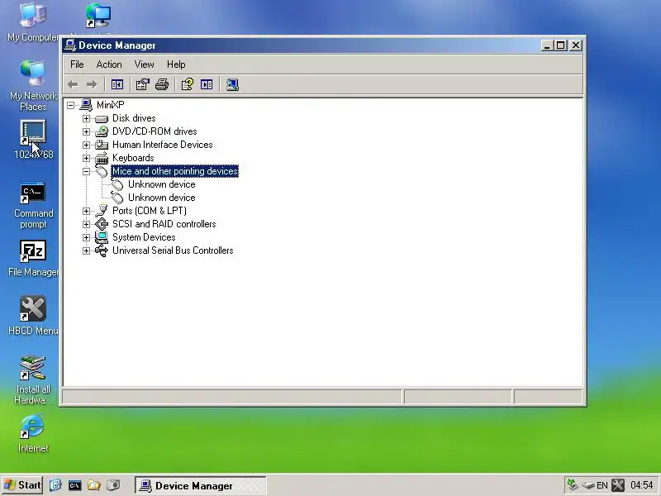Viewport: 661px width, 496px height.
Task: Select the second Unknown device entry
Action: [161, 198]
